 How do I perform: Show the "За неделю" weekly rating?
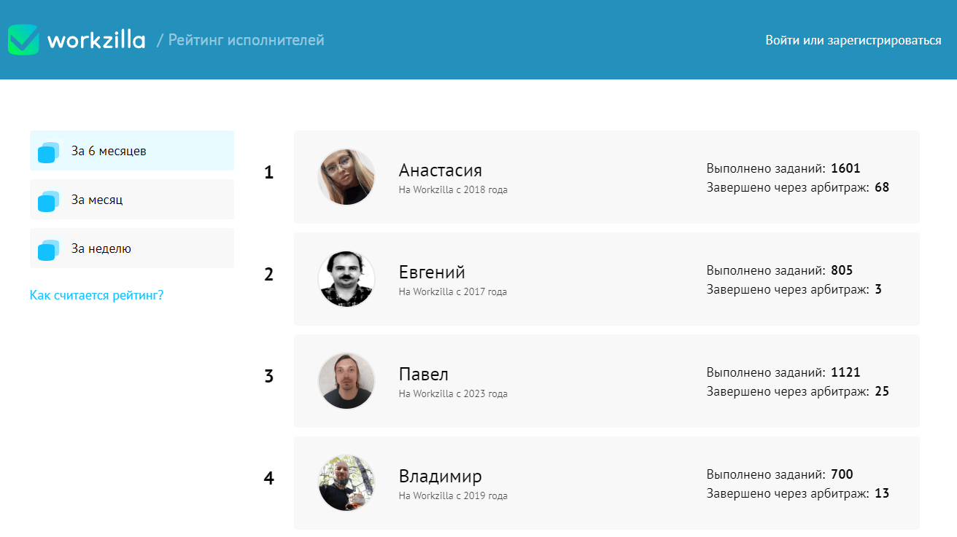click(x=101, y=248)
